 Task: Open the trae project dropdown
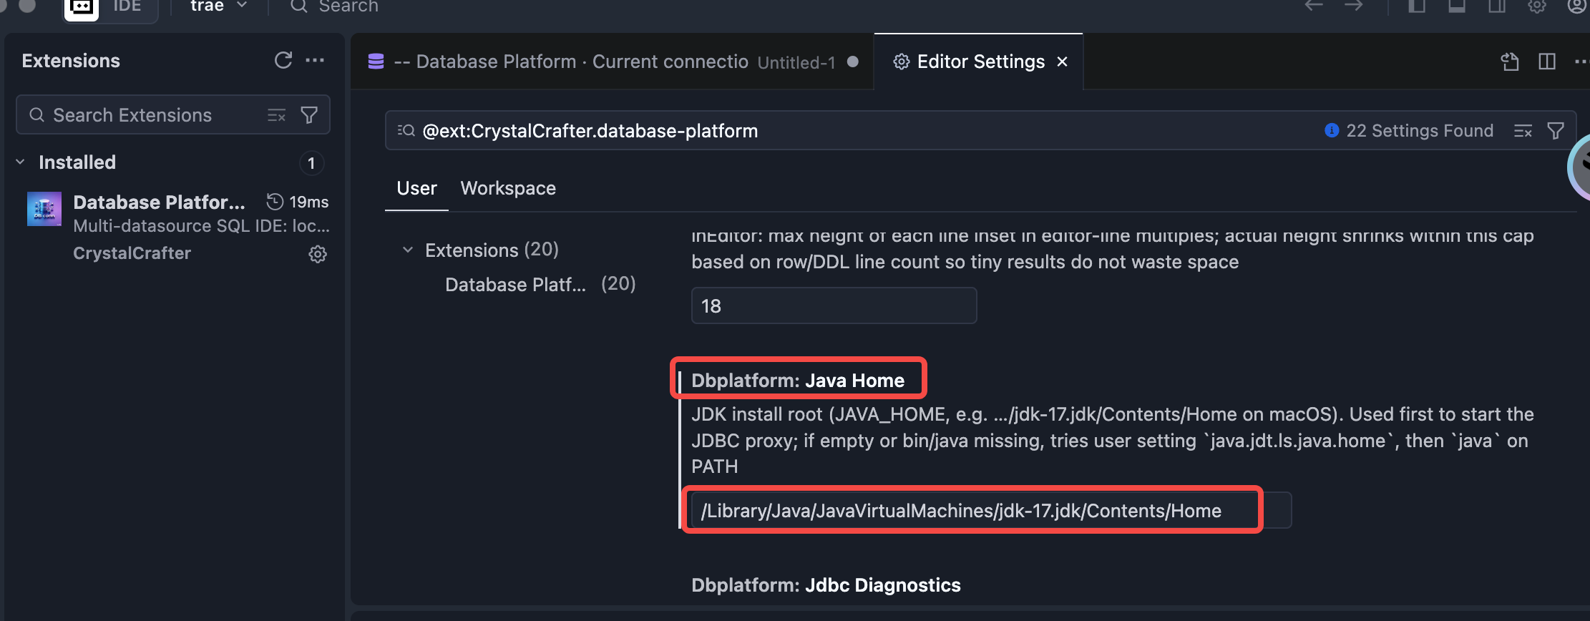click(x=219, y=6)
